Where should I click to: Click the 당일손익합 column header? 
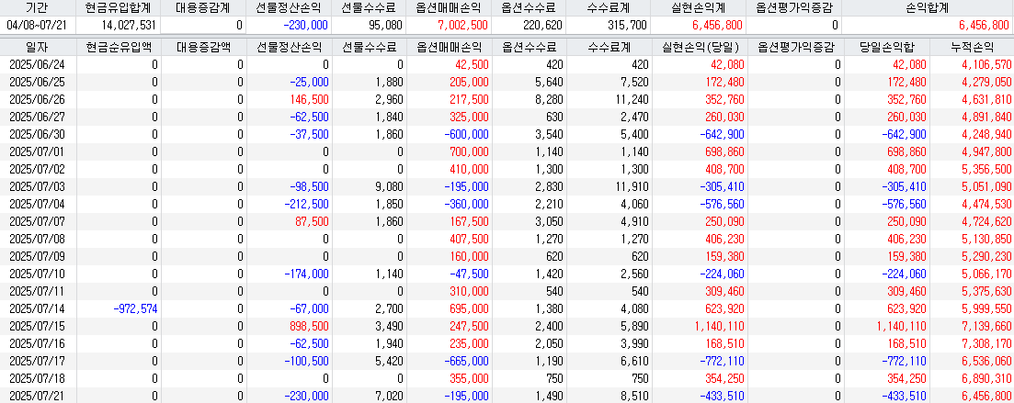[x=886, y=47]
